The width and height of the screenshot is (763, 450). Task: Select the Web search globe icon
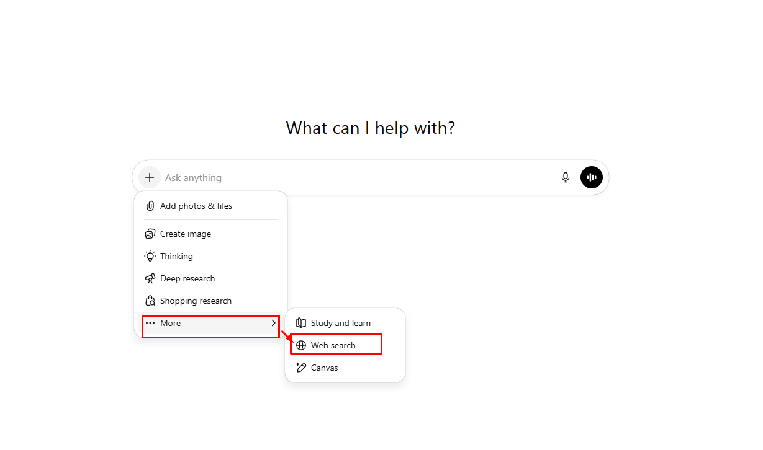pos(301,345)
